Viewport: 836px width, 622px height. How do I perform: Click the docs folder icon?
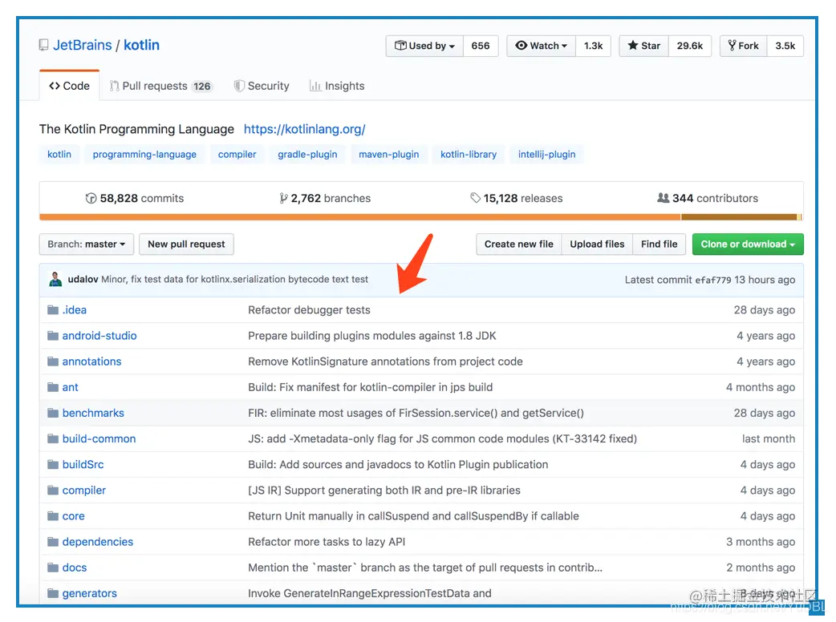pyautogui.click(x=53, y=567)
